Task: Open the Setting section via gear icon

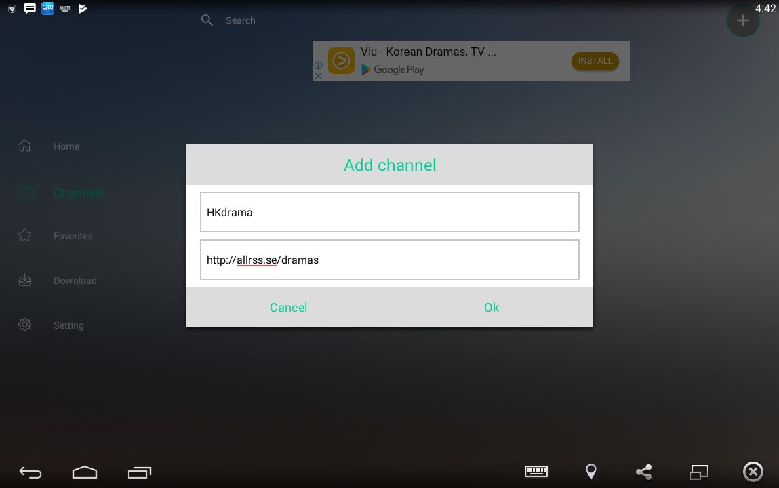Action: 24,325
